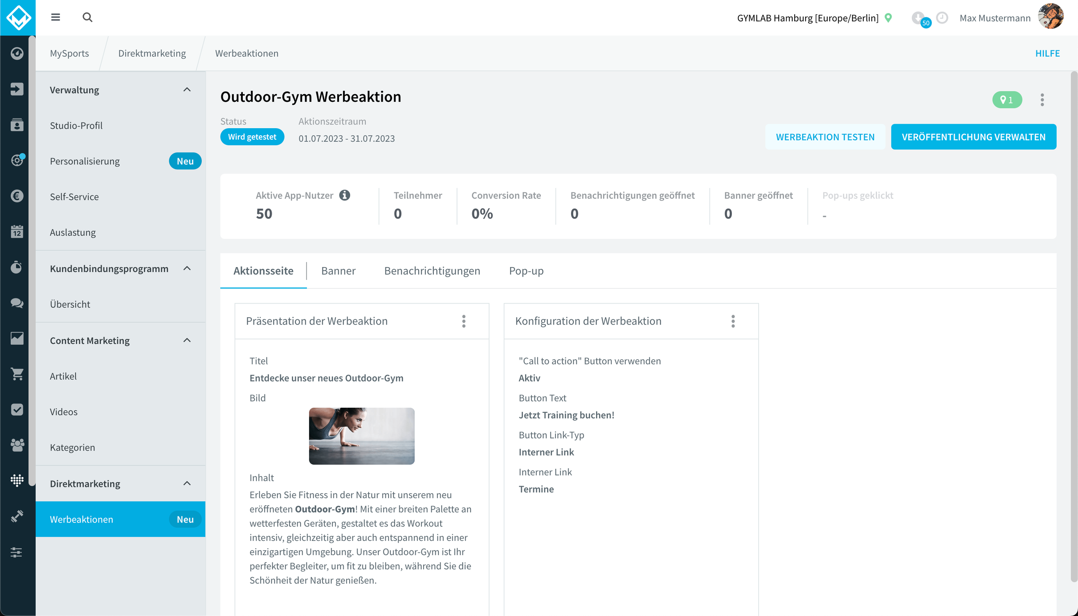Open the shopping cart icon in the sidebar
The height and width of the screenshot is (616, 1078).
click(x=17, y=374)
